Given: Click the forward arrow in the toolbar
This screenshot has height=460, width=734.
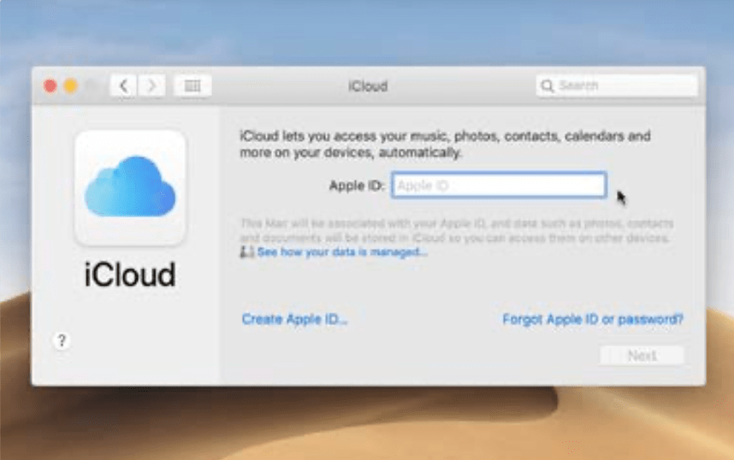Looking at the screenshot, I should (151, 86).
